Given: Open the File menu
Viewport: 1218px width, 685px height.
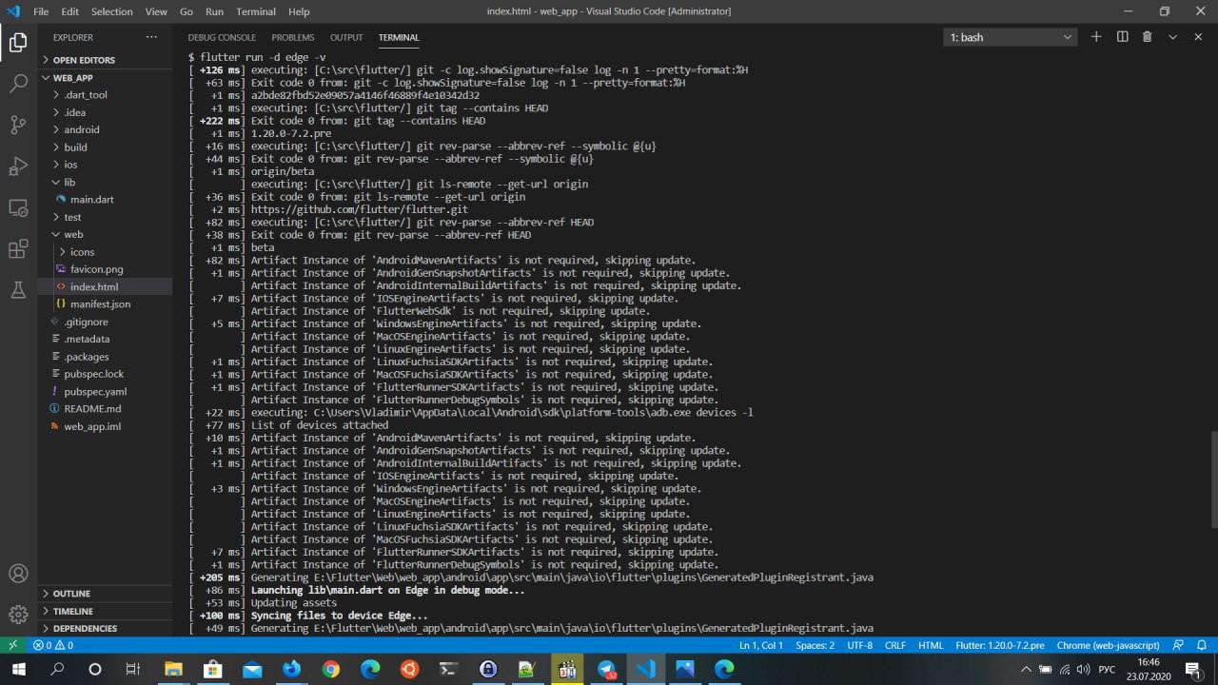Looking at the screenshot, I should click(41, 11).
